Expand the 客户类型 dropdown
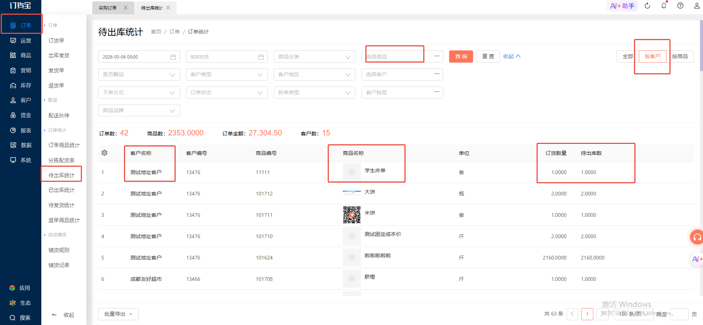Image resolution: width=703 pixels, height=325 pixels. point(227,74)
